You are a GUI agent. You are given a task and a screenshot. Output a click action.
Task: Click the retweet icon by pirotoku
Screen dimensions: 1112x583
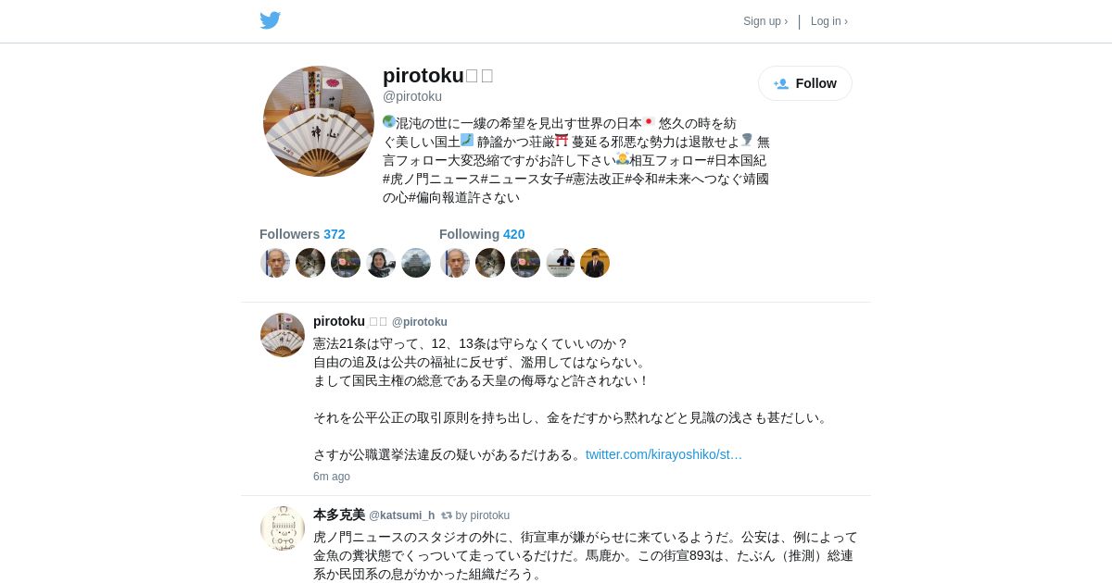(x=447, y=515)
